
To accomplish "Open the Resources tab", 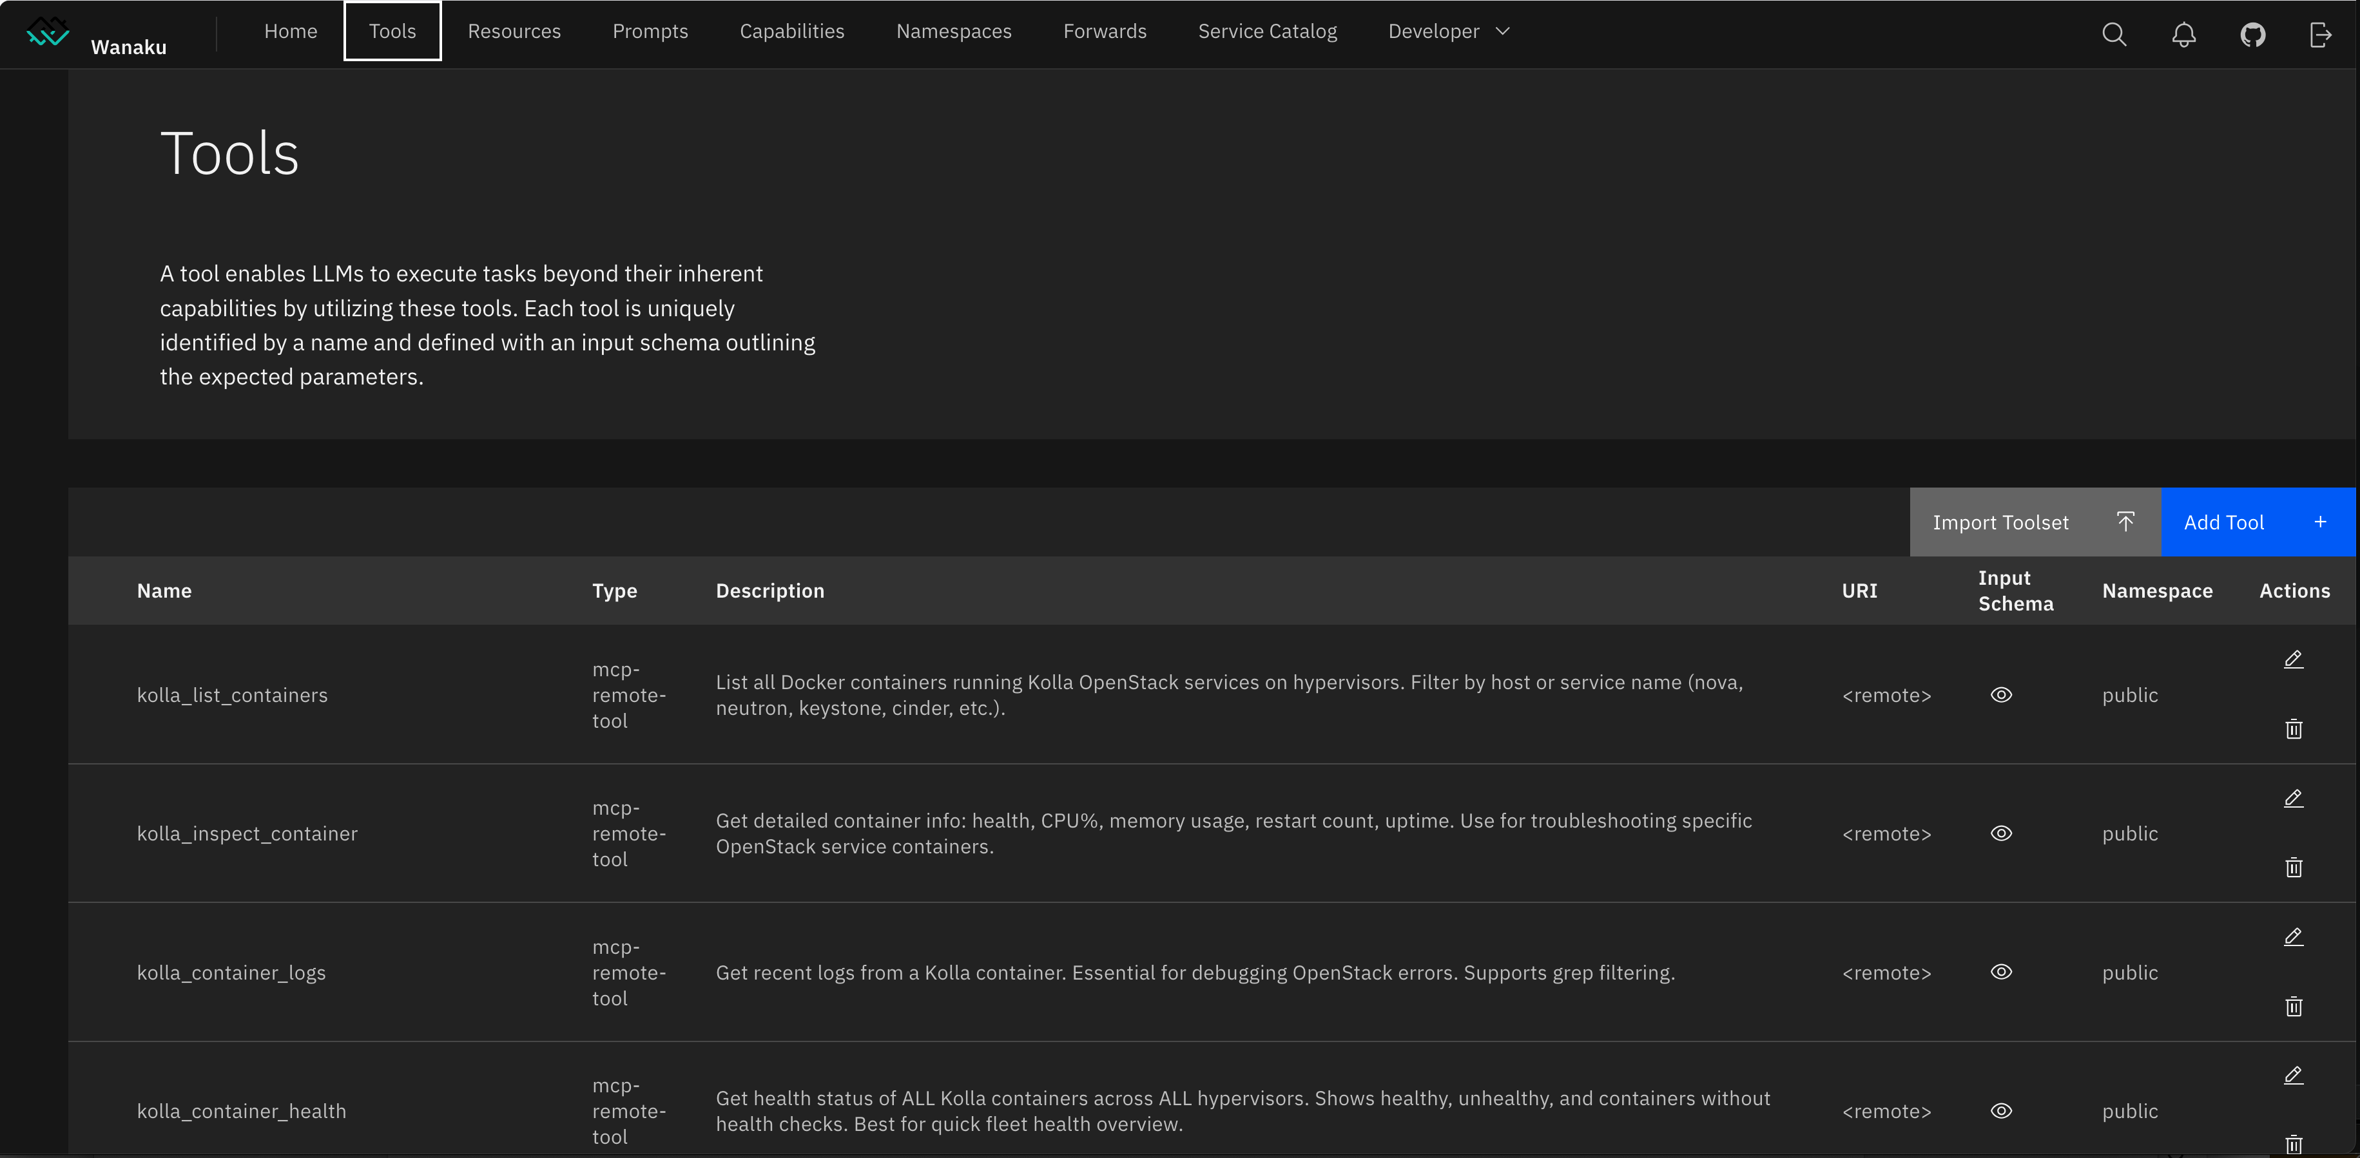I will pos(514,31).
